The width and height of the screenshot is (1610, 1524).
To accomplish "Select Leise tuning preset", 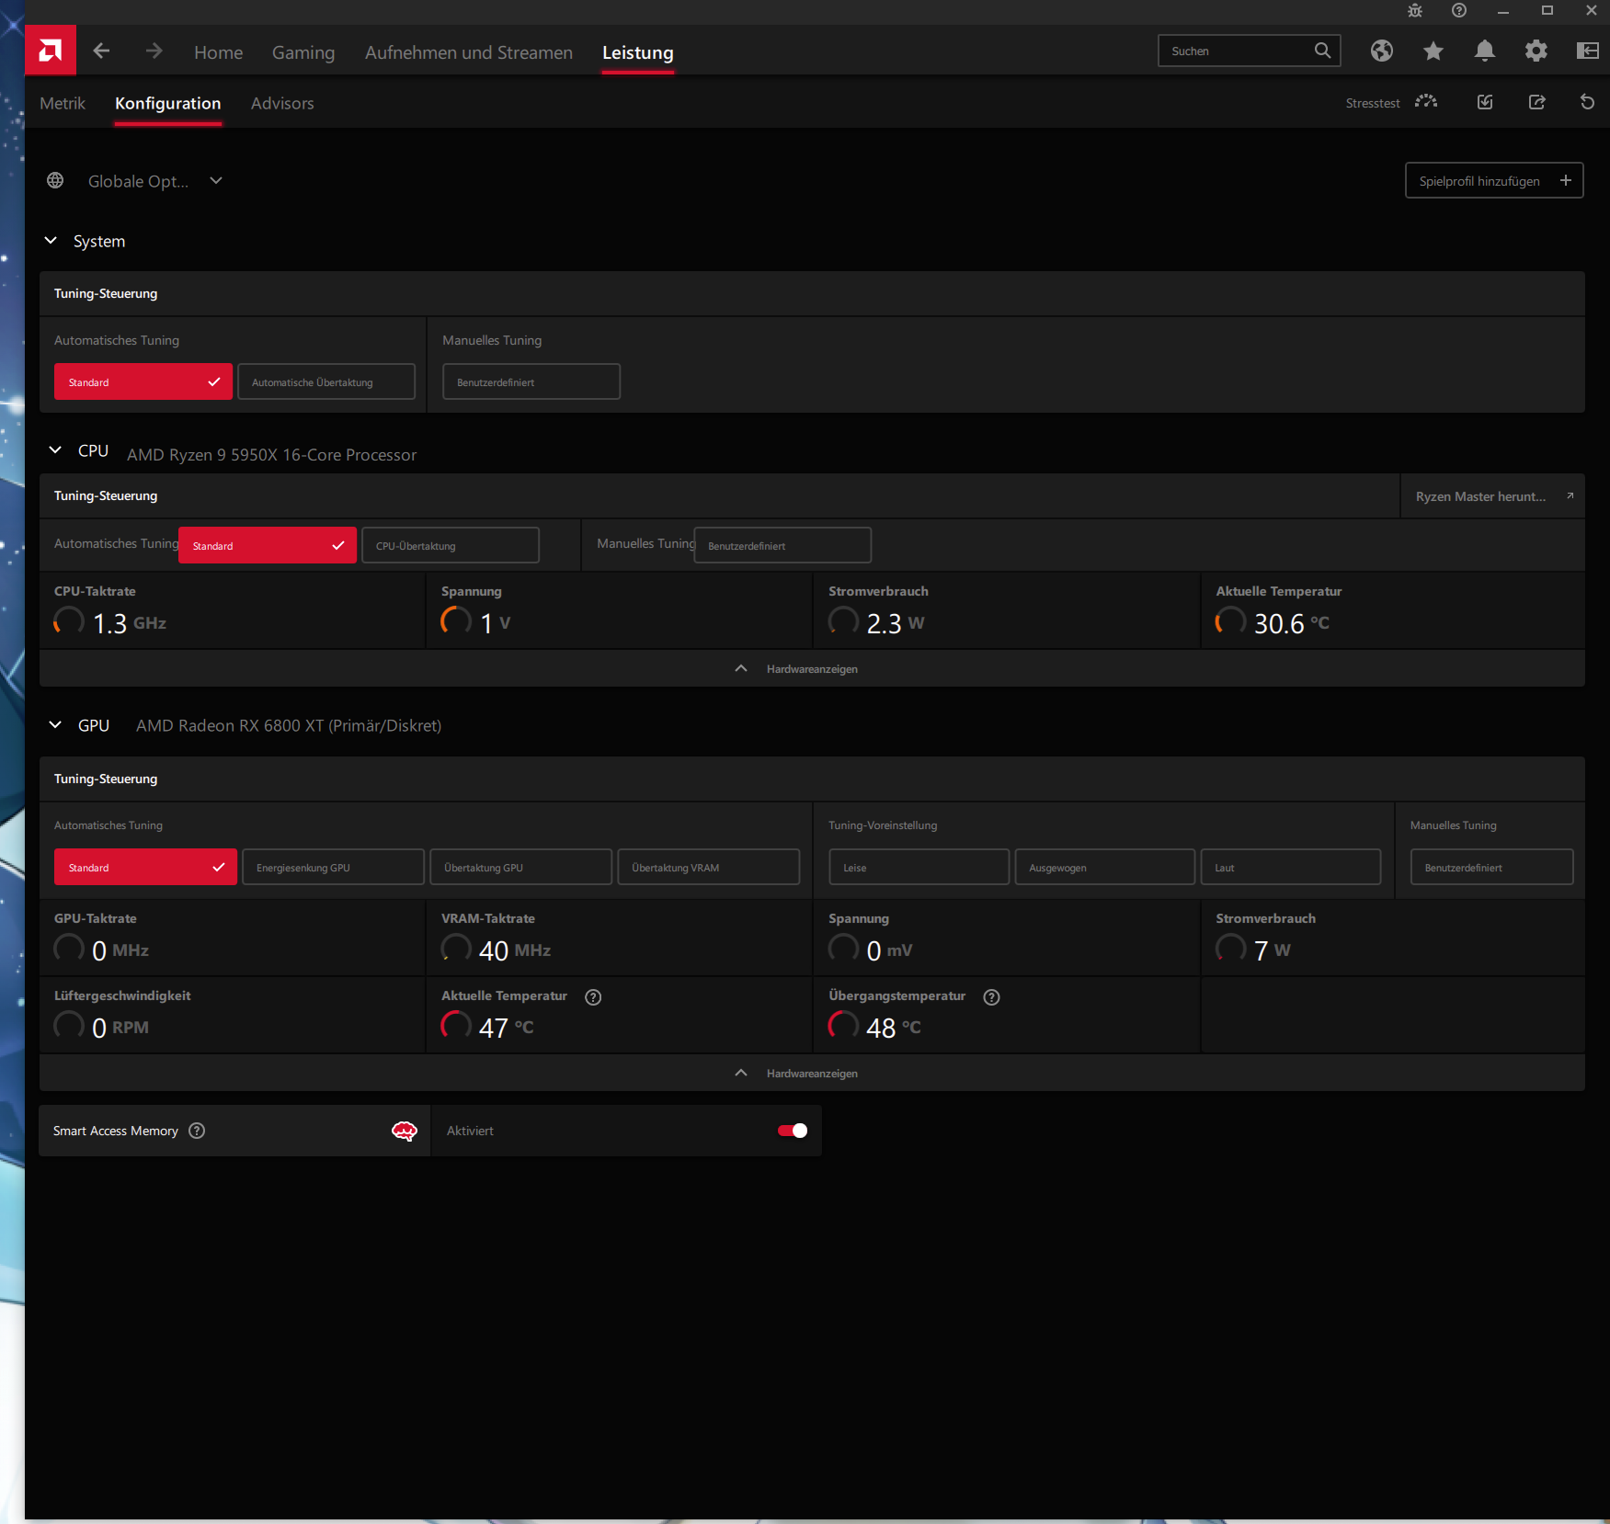I will pyautogui.click(x=919, y=867).
